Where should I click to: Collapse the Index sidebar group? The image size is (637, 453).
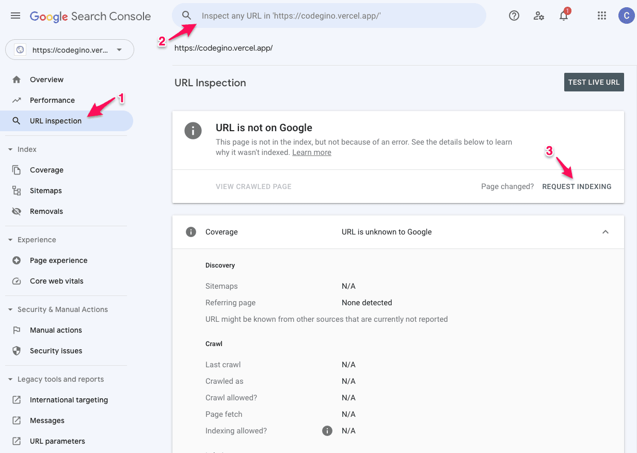coord(10,149)
